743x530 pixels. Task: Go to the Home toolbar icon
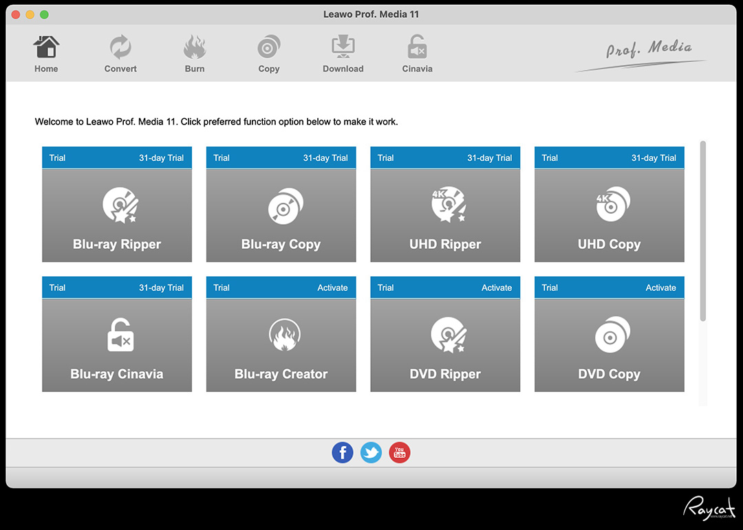pyautogui.click(x=46, y=47)
